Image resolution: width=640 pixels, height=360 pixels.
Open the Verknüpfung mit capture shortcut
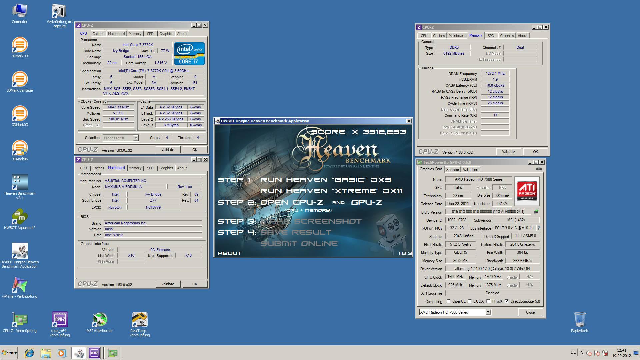(x=59, y=15)
